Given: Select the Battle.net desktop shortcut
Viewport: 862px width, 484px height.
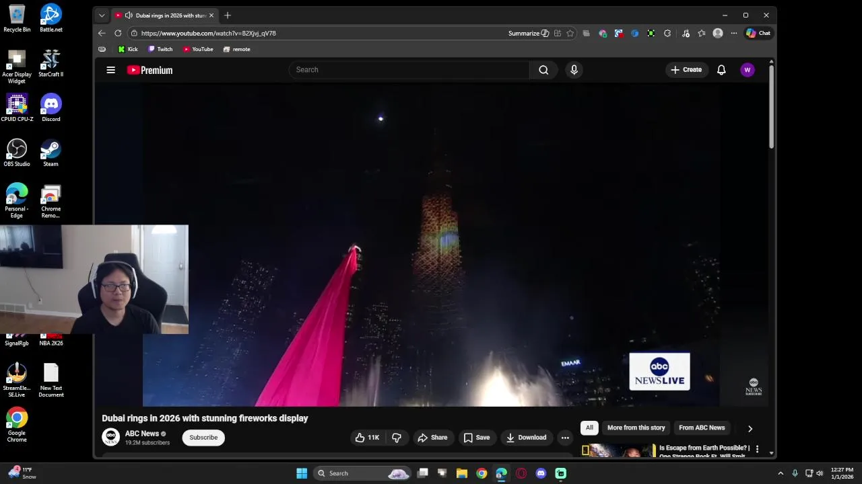Looking at the screenshot, I should coord(51,18).
